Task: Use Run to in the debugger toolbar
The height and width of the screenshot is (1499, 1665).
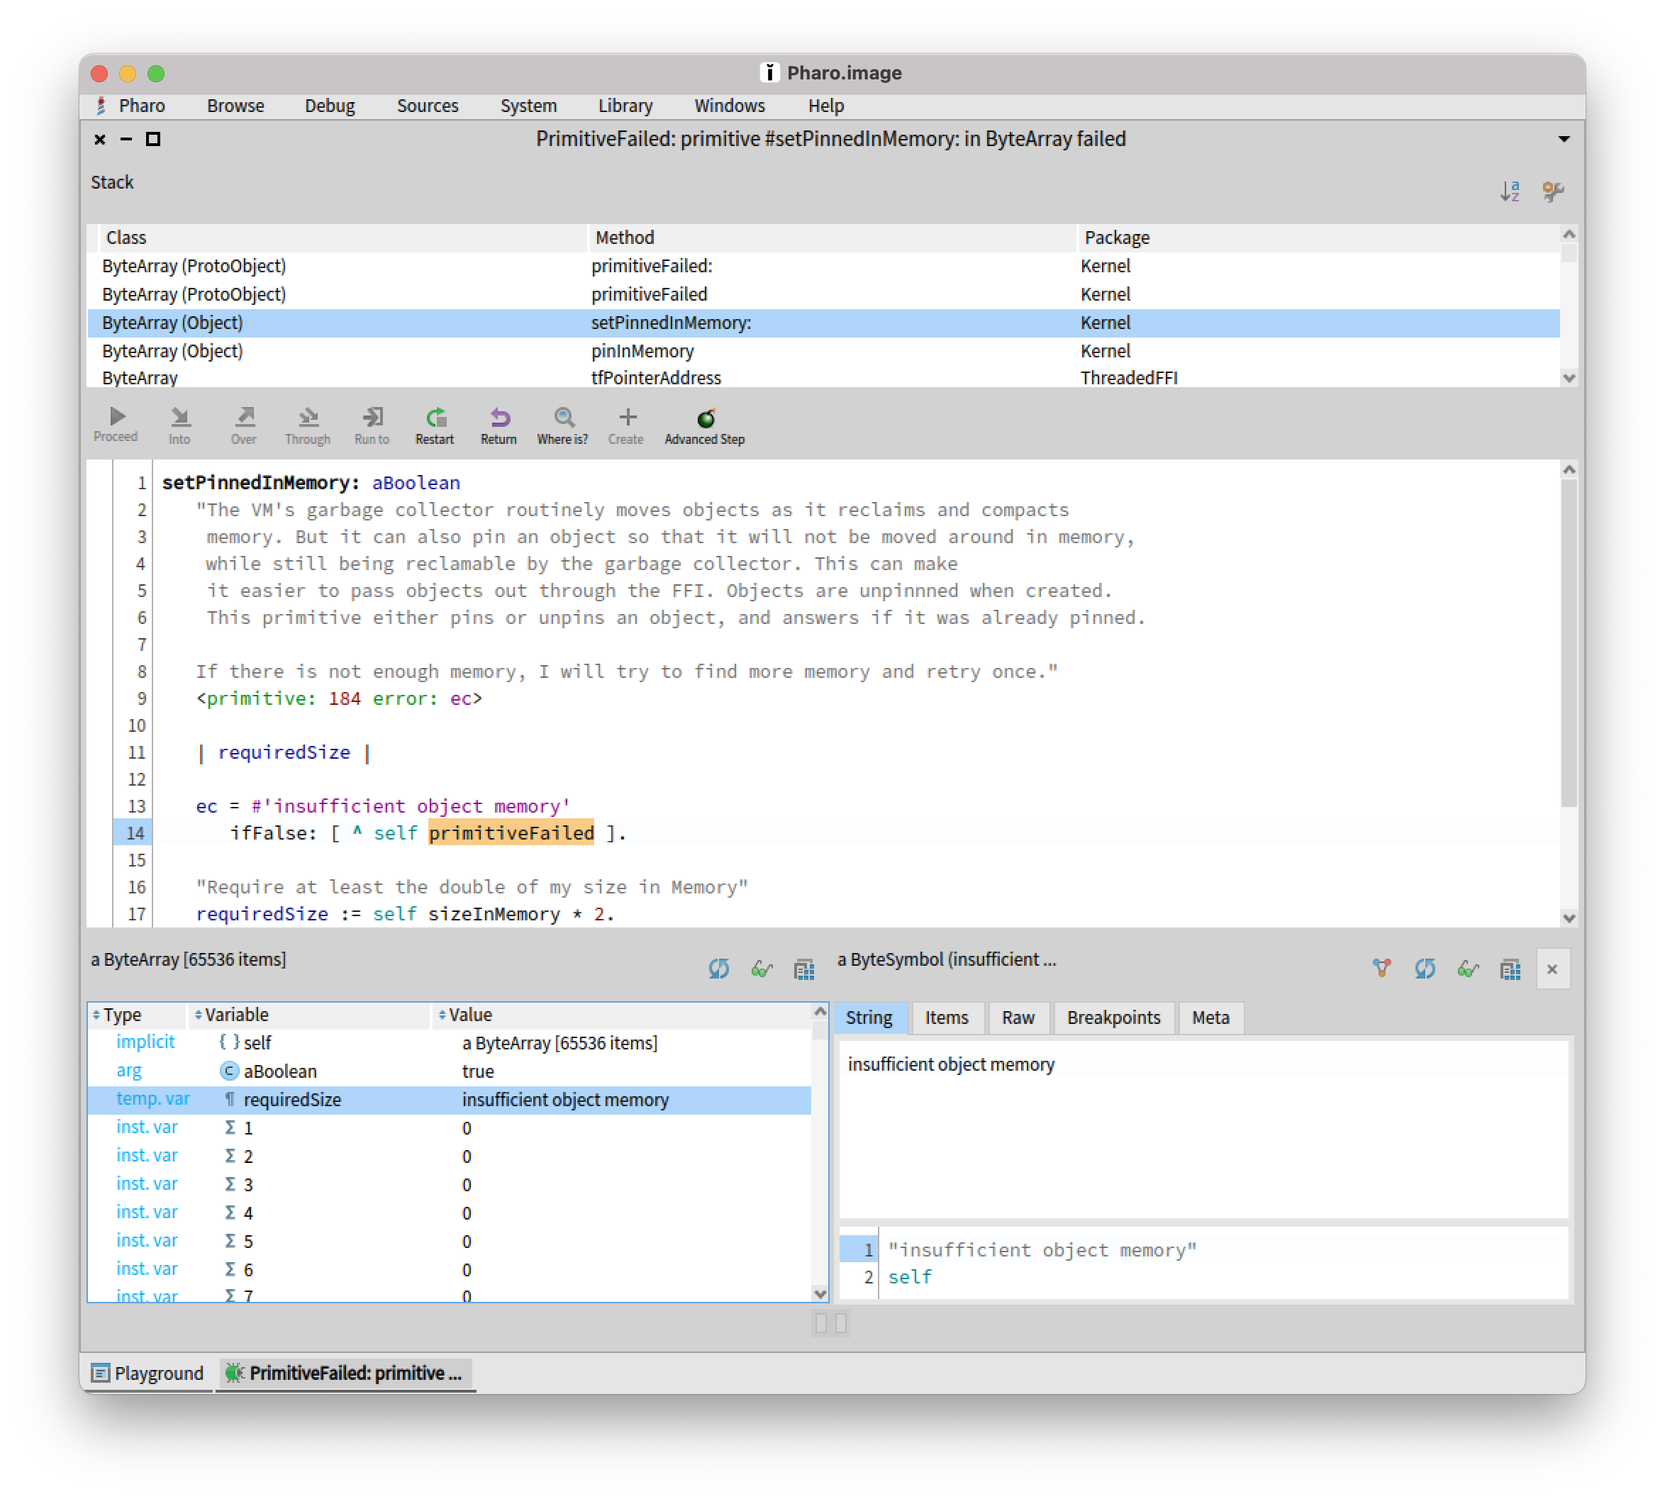Action: (372, 424)
